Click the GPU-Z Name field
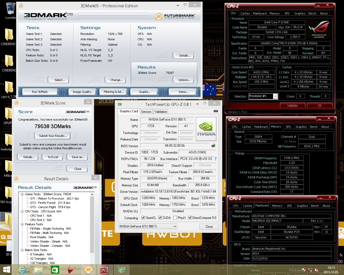This screenshot has height=275, width=344. (x=167, y=120)
